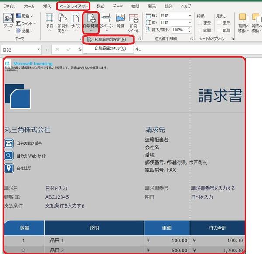
Task: Expand the 配色 (Colors) theme dropdown
Action: (x=26, y=15)
